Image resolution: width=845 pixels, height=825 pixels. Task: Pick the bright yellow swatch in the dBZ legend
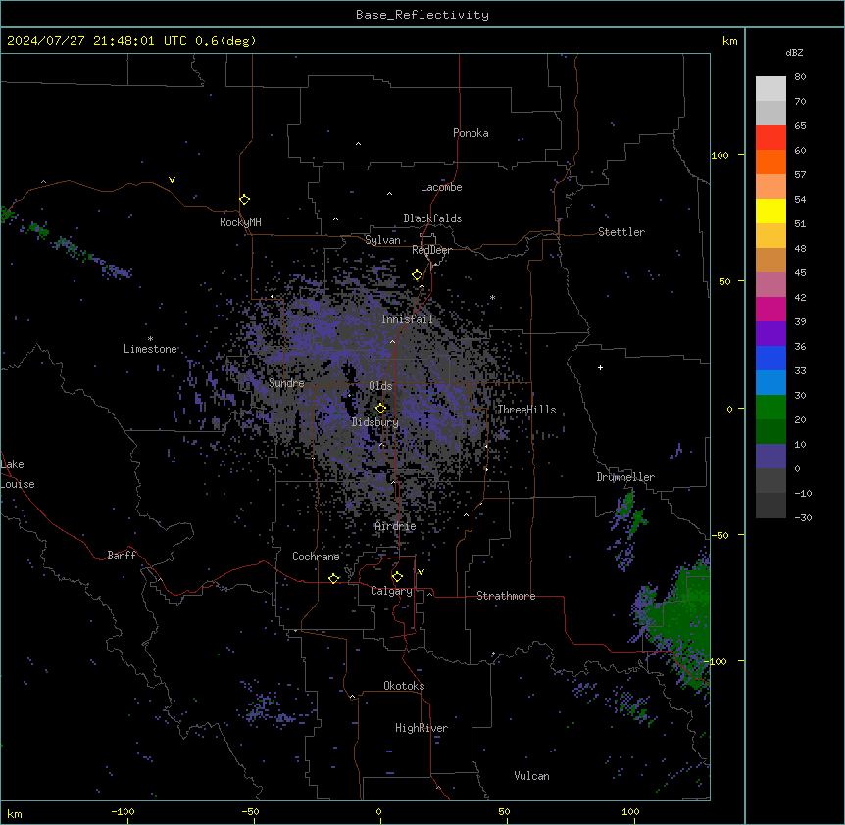(x=770, y=211)
